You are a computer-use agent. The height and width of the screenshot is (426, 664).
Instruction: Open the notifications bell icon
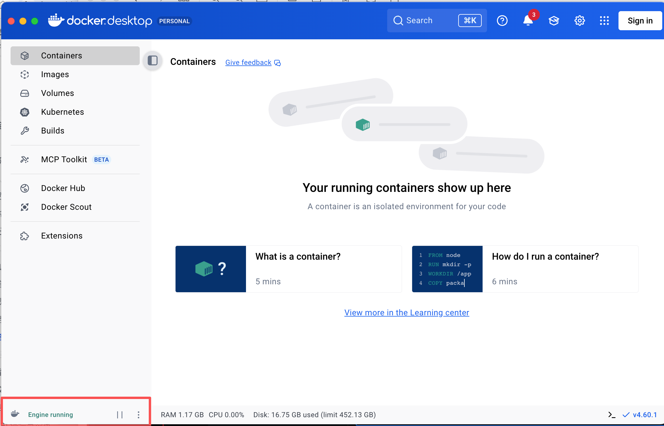click(528, 21)
